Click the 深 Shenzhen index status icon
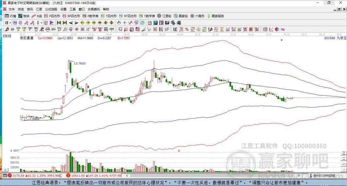This screenshot has width=347, height=186. click(x=68, y=176)
